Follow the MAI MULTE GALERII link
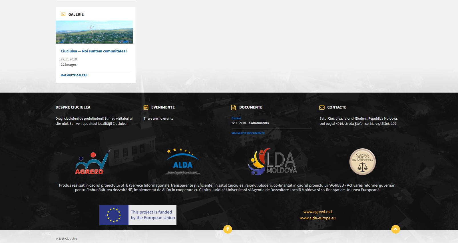458x243 pixels. pos(74,75)
